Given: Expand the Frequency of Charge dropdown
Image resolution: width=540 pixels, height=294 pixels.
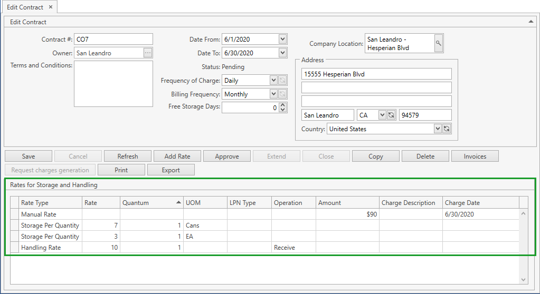Looking at the screenshot, I should coord(273,80).
